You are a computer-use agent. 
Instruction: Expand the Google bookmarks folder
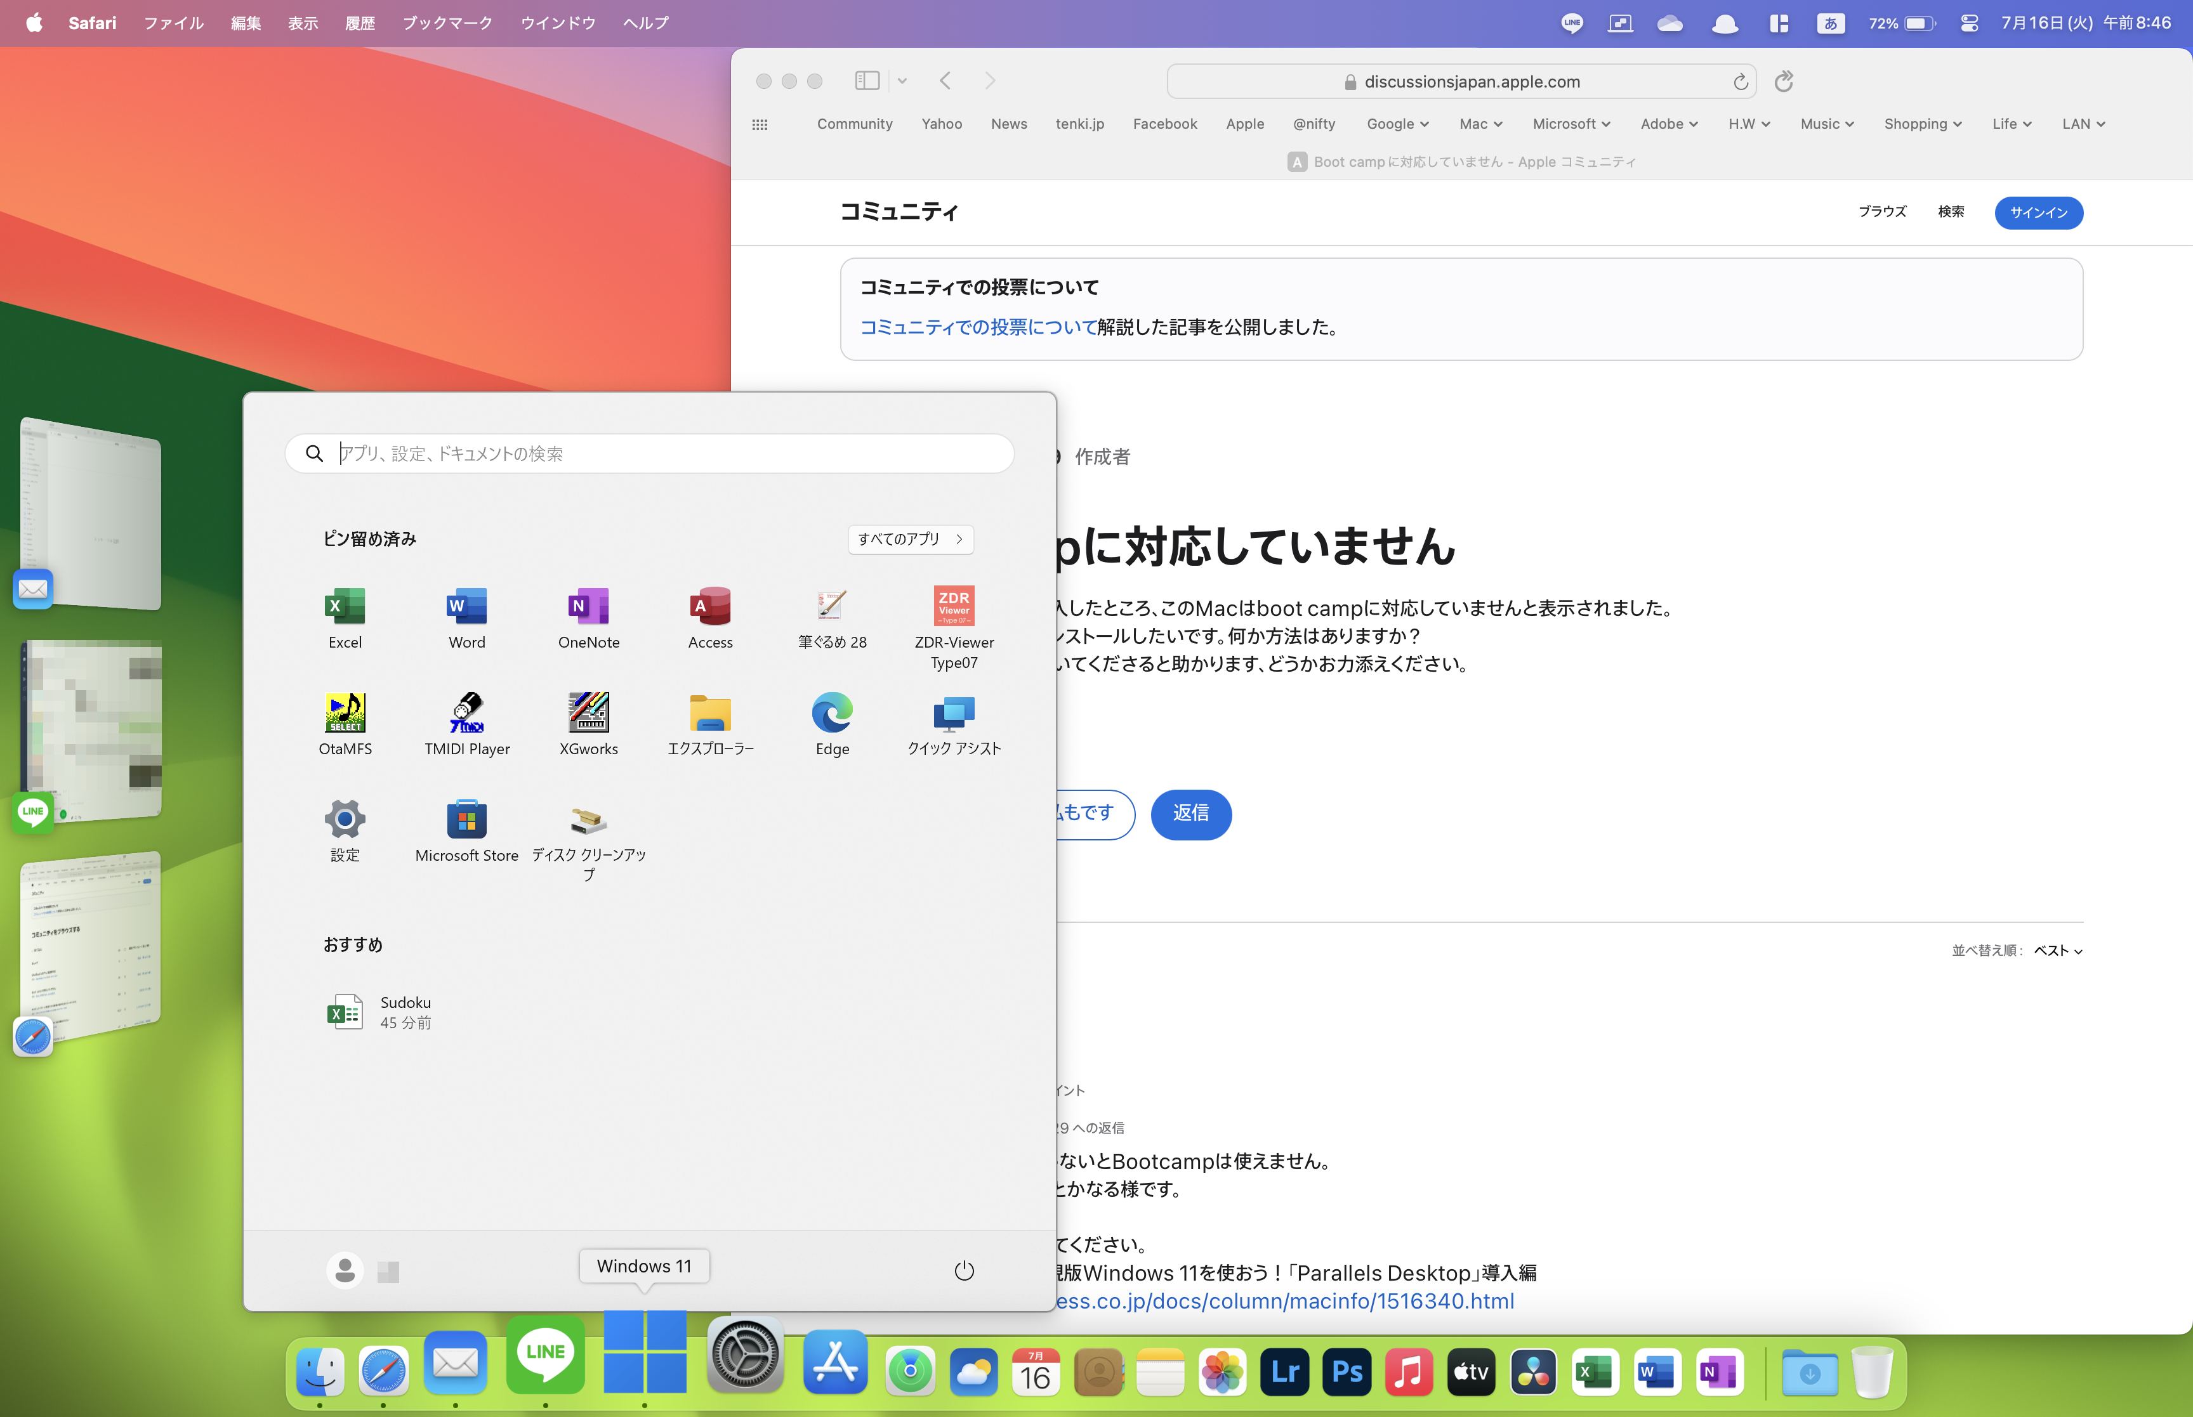(x=1397, y=124)
